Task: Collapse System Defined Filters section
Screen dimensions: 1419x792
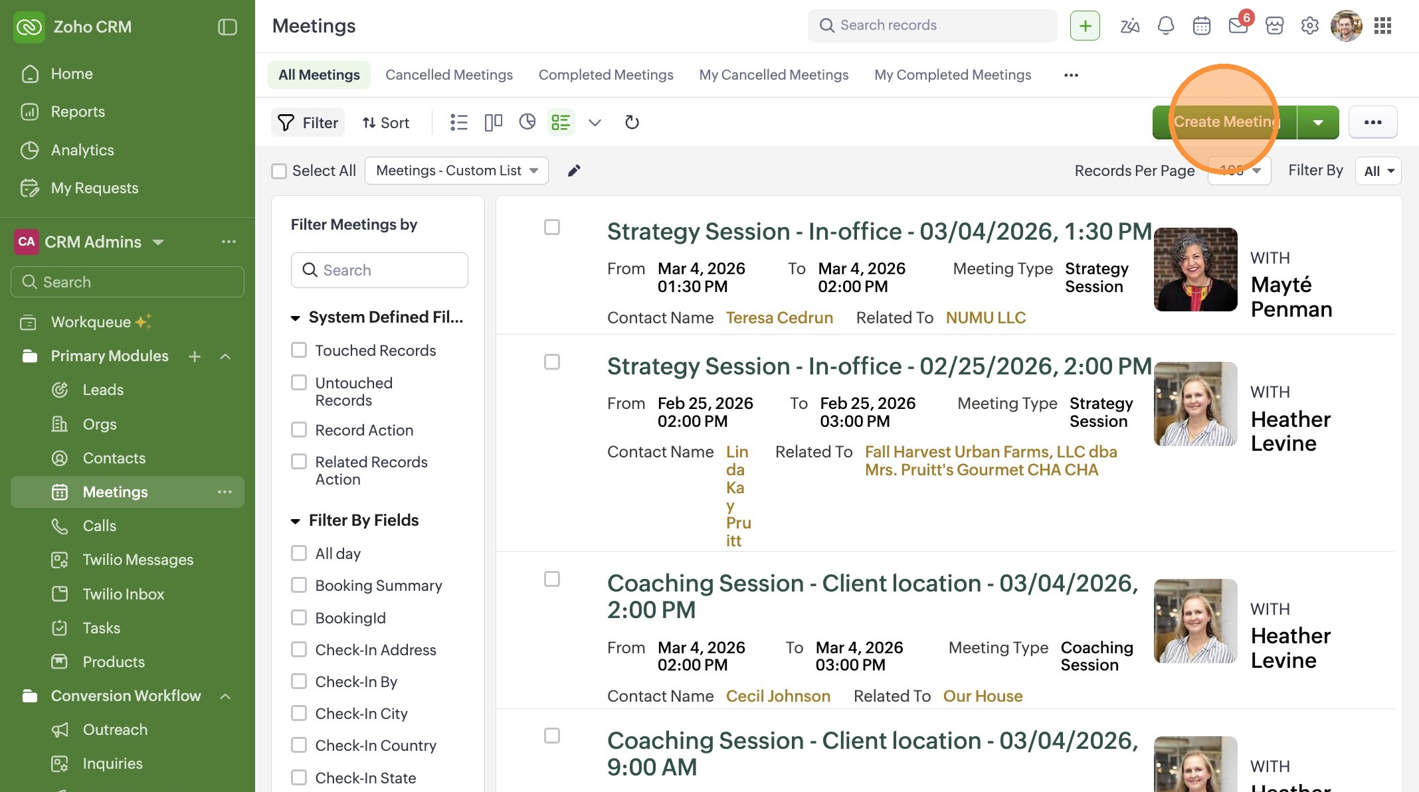Action: [296, 318]
